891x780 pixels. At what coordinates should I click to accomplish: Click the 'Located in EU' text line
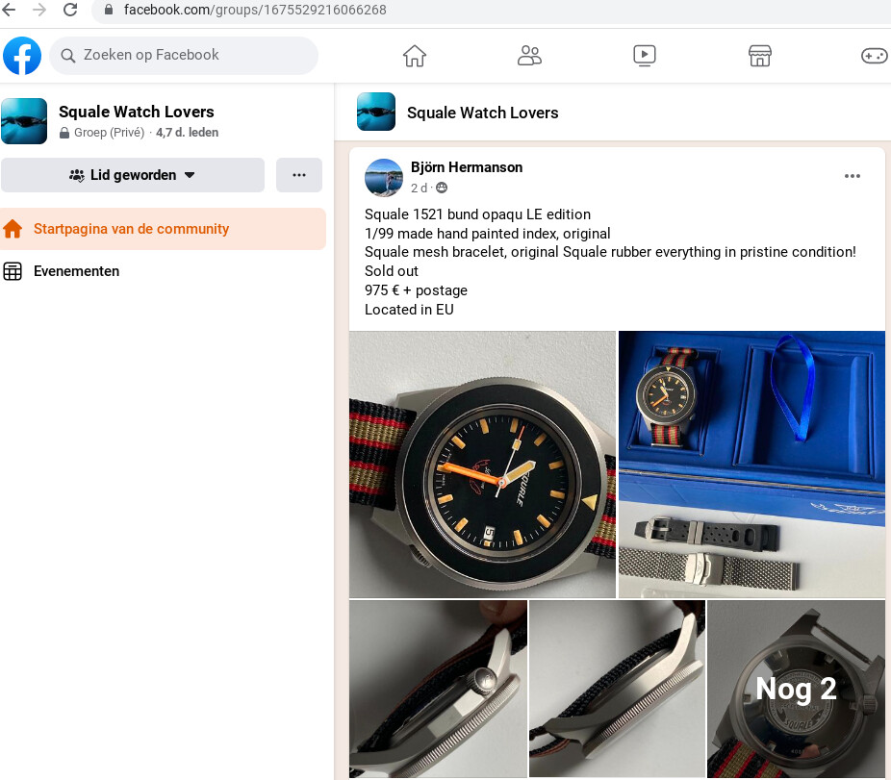point(409,310)
